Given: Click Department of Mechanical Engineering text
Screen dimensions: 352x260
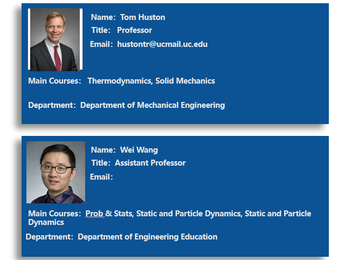Looking at the screenshot, I should click(153, 105).
